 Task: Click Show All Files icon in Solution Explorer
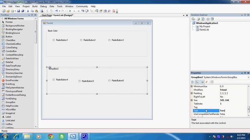[198, 19]
